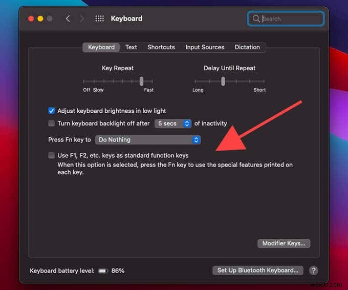Screen dimensions: 348x290
Task: Open help with the question mark button
Action: click(313, 271)
